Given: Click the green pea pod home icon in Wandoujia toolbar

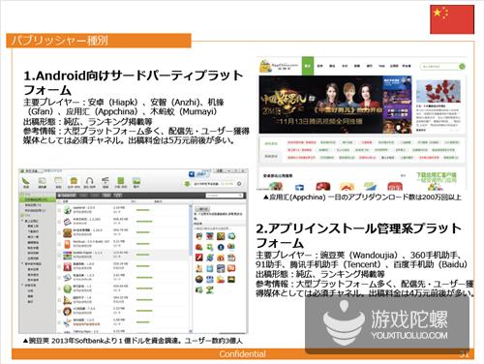Looking at the screenshot, I should (x=26, y=181).
